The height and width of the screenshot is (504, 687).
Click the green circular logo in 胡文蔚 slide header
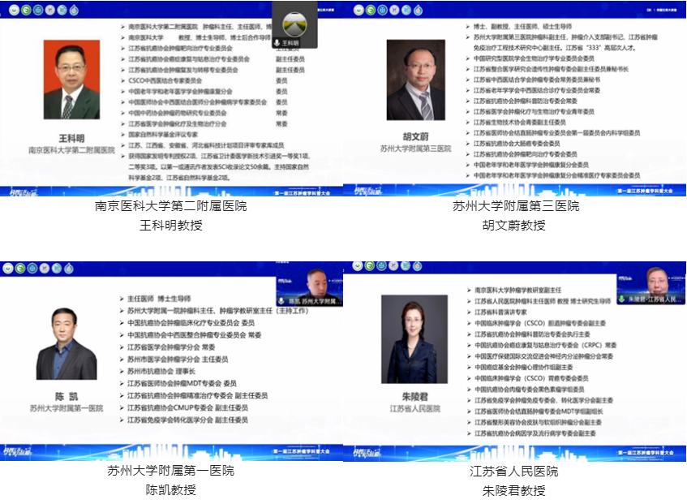click(x=371, y=10)
